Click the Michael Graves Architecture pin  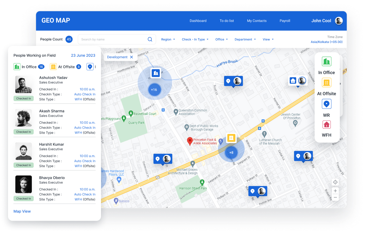[x=193, y=163]
